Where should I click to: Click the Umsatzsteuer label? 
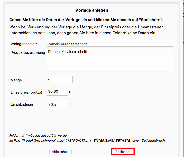pos(22,104)
